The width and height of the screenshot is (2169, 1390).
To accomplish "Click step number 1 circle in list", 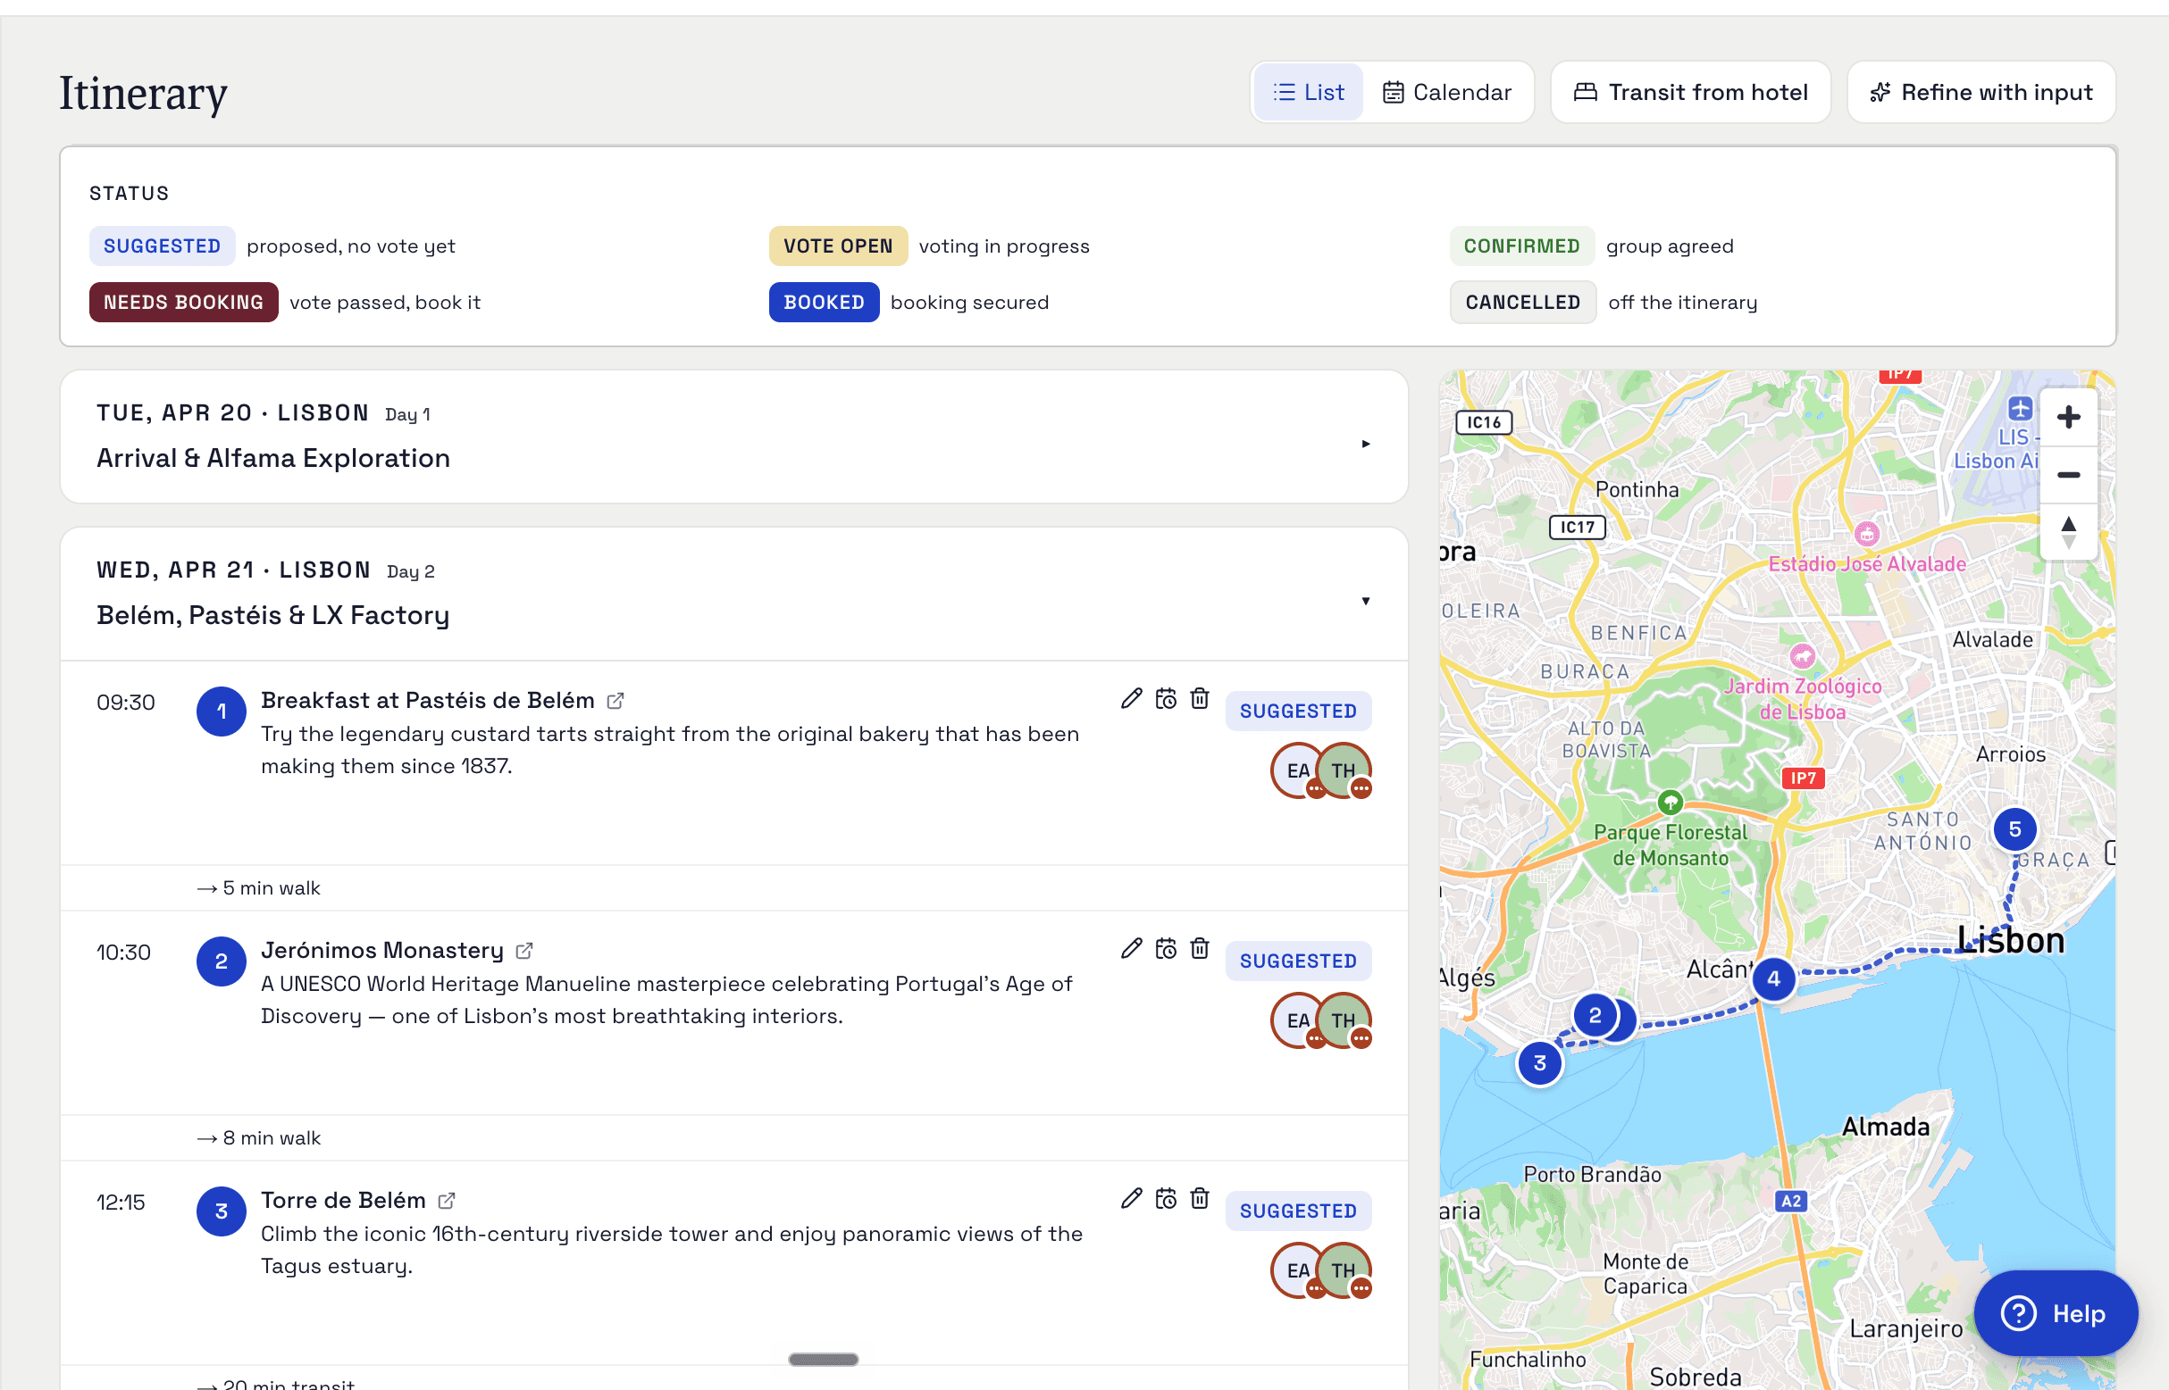I will [x=222, y=712].
